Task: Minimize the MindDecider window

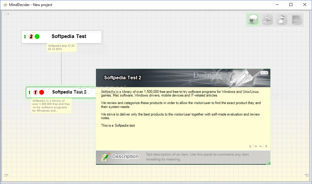Action: [x=277, y=5]
